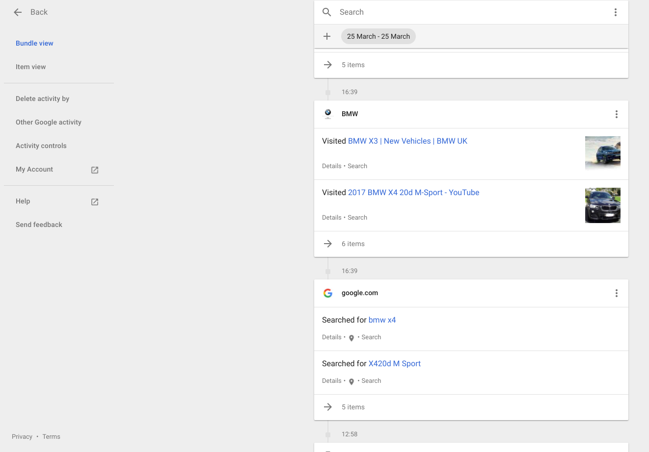Open the google.com card's three-dot options menu
This screenshot has height=452, width=649.
[616, 293]
